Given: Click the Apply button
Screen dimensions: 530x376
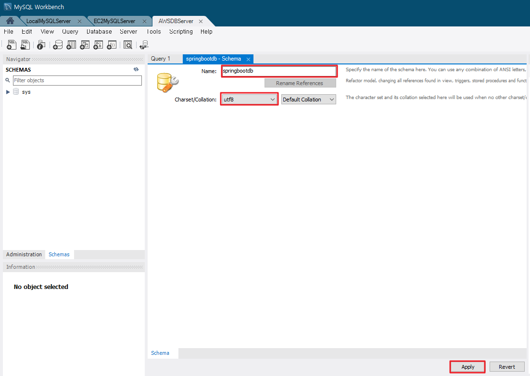Looking at the screenshot, I should [x=467, y=367].
